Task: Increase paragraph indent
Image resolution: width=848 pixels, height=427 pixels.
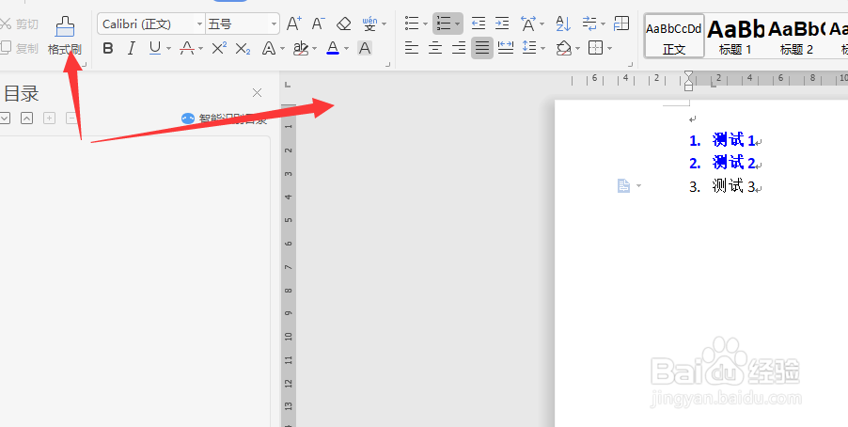Action: pyautogui.click(x=502, y=24)
